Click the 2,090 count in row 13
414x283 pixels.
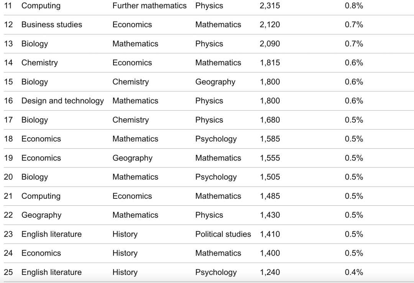269,44
